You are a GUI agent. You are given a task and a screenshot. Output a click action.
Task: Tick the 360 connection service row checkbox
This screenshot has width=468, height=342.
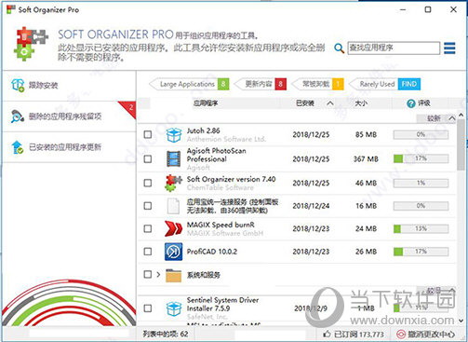[x=148, y=206]
